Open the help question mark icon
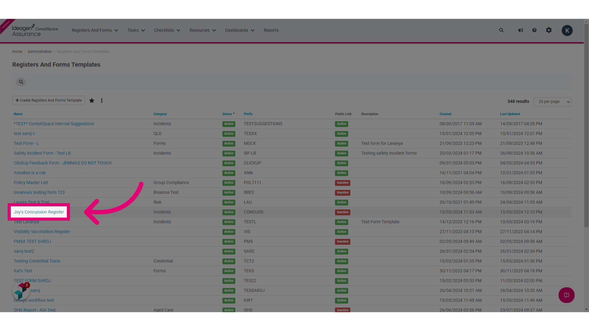 pyautogui.click(x=534, y=30)
